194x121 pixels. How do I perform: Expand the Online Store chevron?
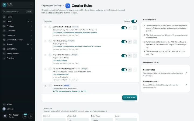click(32, 49)
